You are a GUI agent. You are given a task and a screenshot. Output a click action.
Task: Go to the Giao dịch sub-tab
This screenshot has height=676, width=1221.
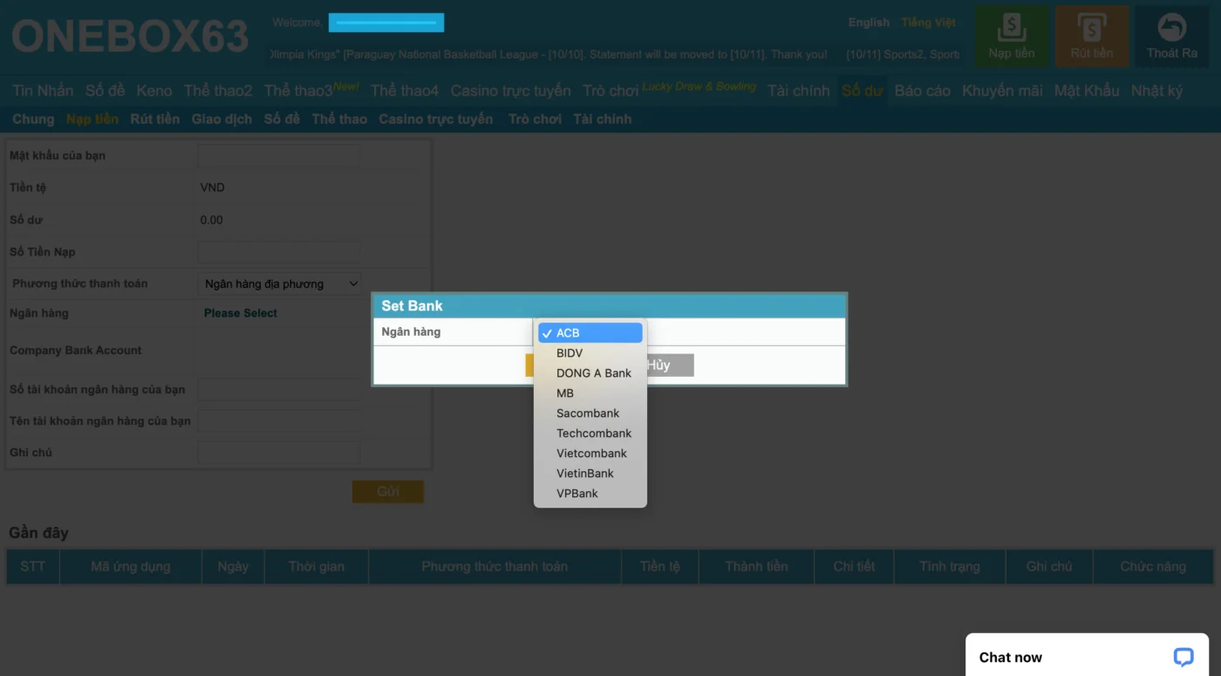(x=222, y=119)
